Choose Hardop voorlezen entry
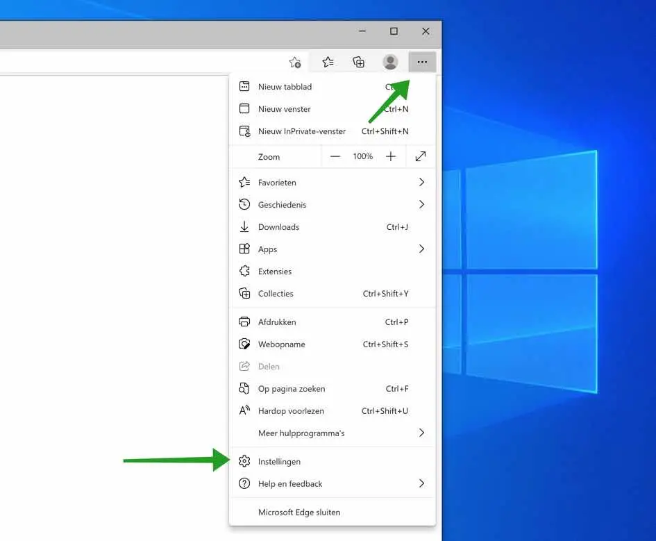656x541 pixels. click(333, 410)
